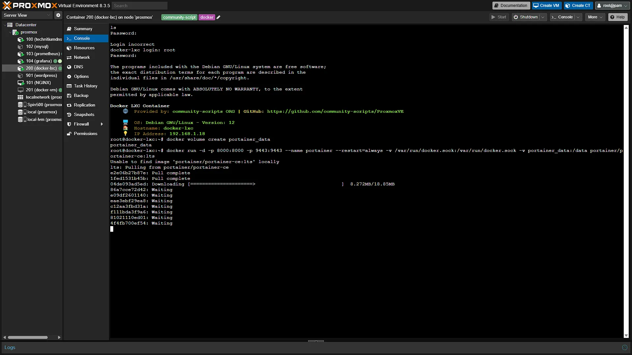Open Server View settings gear
The width and height of the screenshot is (632, 355).
58,15
